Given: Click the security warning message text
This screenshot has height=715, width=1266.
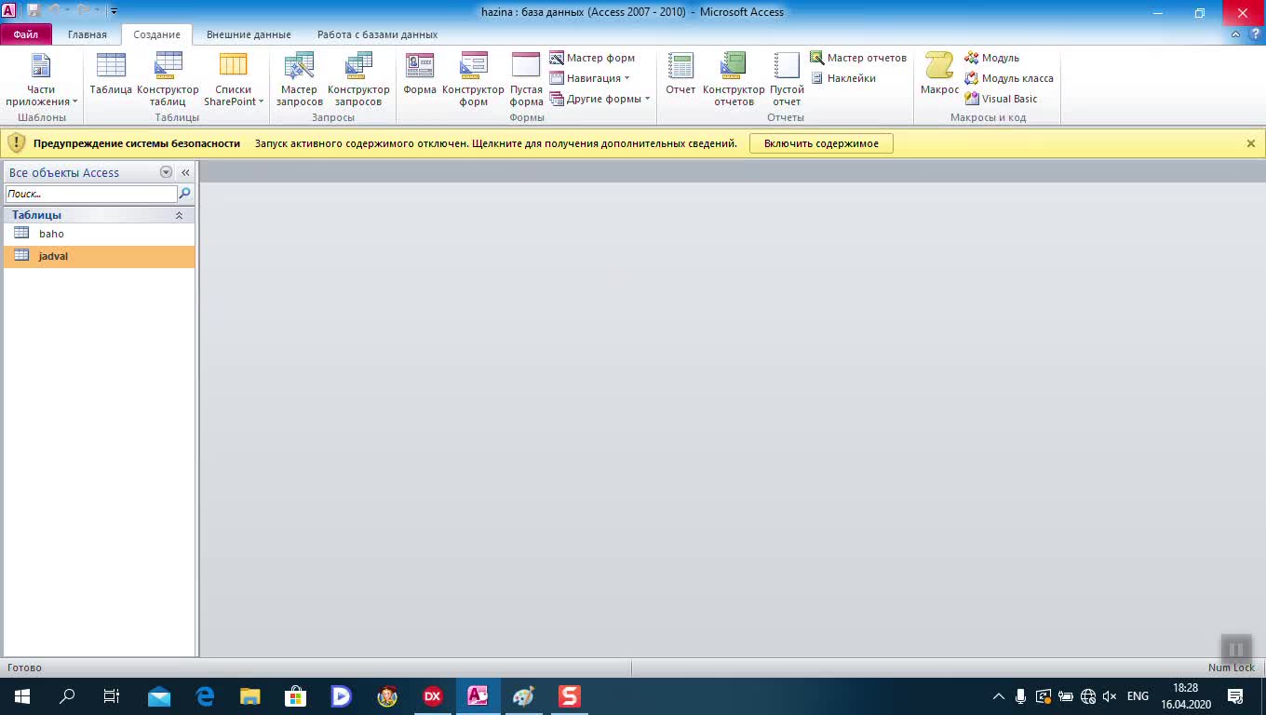Looking at the screenshot, I should pos(496,143).
